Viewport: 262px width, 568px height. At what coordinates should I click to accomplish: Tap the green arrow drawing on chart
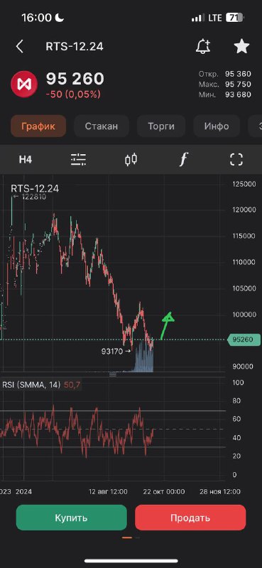(167, 325)
